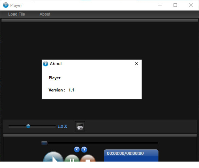Viewport: 199px width, 168px height.
Task: Stop playback using the orange stop button
Action: point(88,158)
